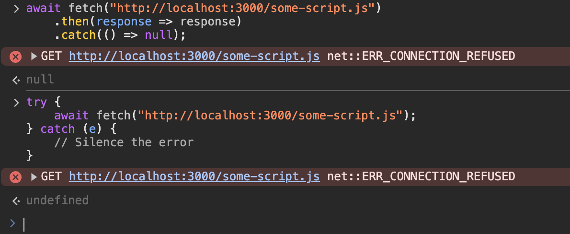Click the second net::ERR_CONNECTION_REFUSED message text
Screen dimensions: 570x234
(x=421, y=176)
